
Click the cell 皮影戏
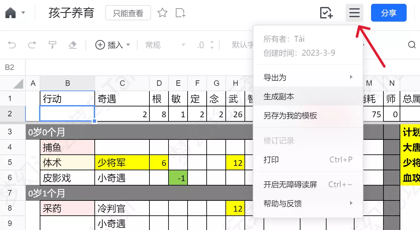pyautogui.click(x=67, y=178)
